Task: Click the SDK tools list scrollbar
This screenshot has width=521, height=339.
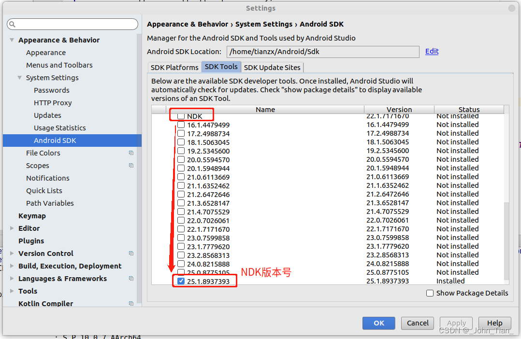Action: 507,241
